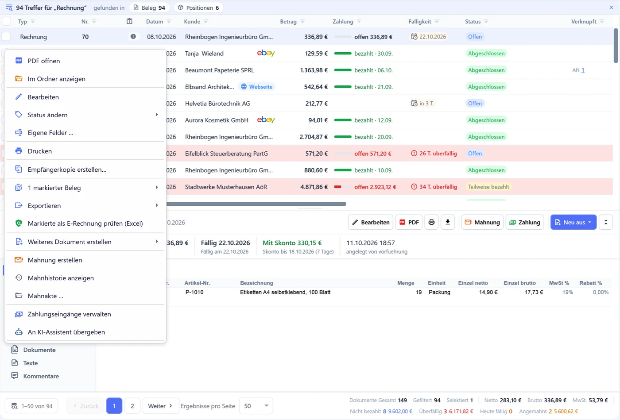Open the Kommentare sidebar icon
The width and height of the screenshot is (620, 420).
(15, 376)
